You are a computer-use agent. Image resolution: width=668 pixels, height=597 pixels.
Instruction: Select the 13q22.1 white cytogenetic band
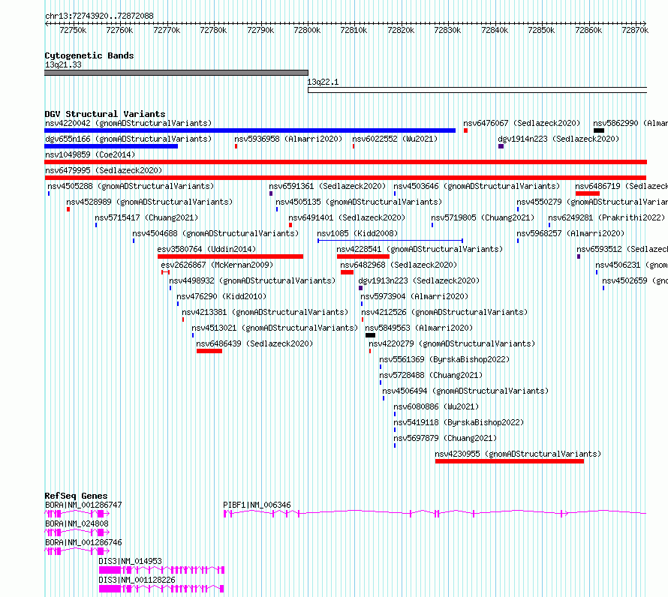pos(477,90)
